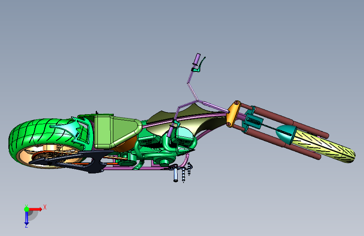The width and height of the screenshot is (364, 236).
Task: Select the orange triple clamp plate on the fork
Action: [233, 114]
